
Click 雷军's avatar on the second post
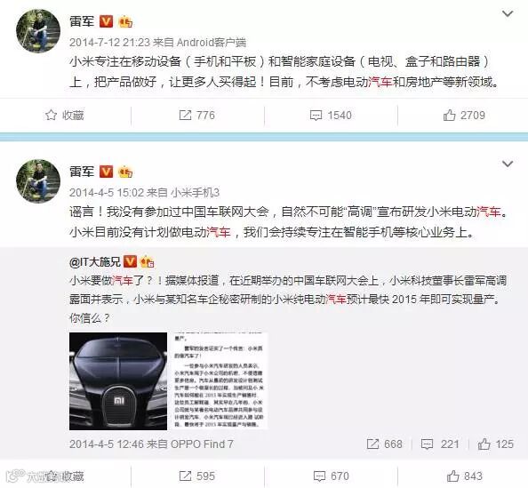point(38,181)
